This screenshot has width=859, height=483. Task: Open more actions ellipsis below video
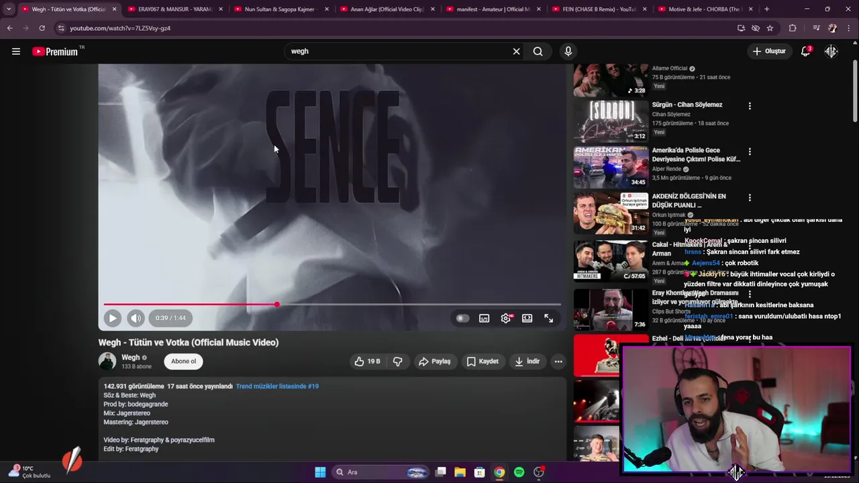558,361
